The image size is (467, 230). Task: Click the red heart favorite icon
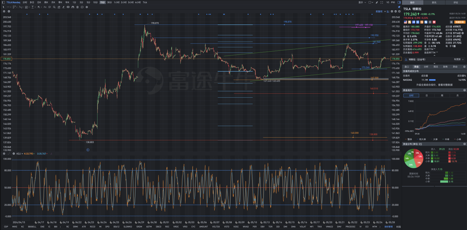[x=434, y=22]
